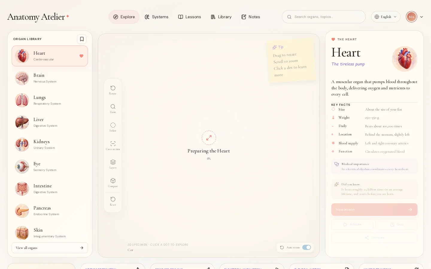Screen dimensions: 431x269
Task: Select the Rotate tool in the viewer toolbar
Action: (x=113, y=90)
